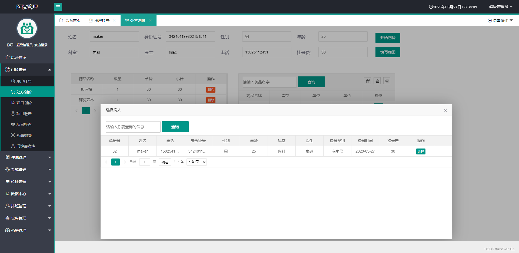Open 用户挂号 in the sidebar
The image size is (519, 253).
(27, 81)
